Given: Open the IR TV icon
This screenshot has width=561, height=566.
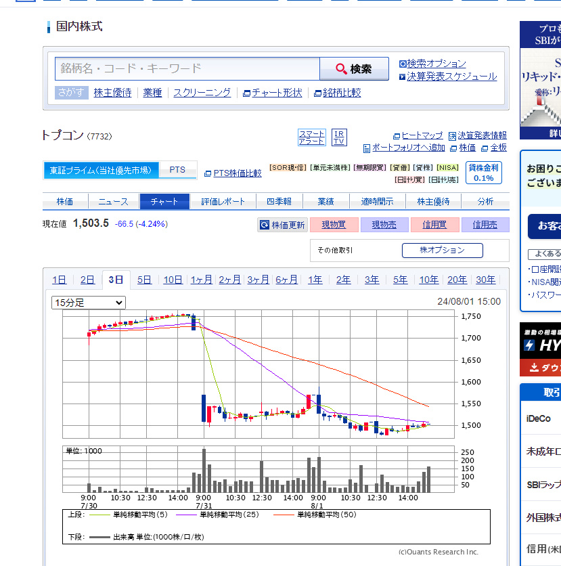Looking at the screenshot, I should pos(339,137).
